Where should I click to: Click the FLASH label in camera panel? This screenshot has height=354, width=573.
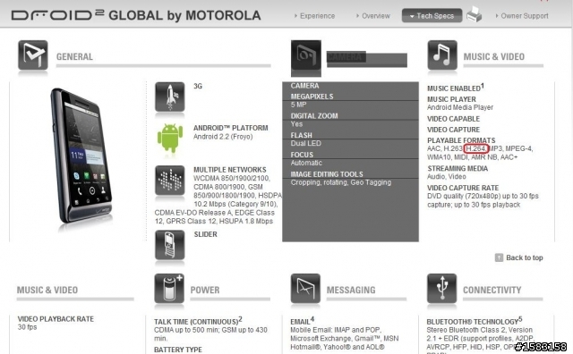click(302, 135)
